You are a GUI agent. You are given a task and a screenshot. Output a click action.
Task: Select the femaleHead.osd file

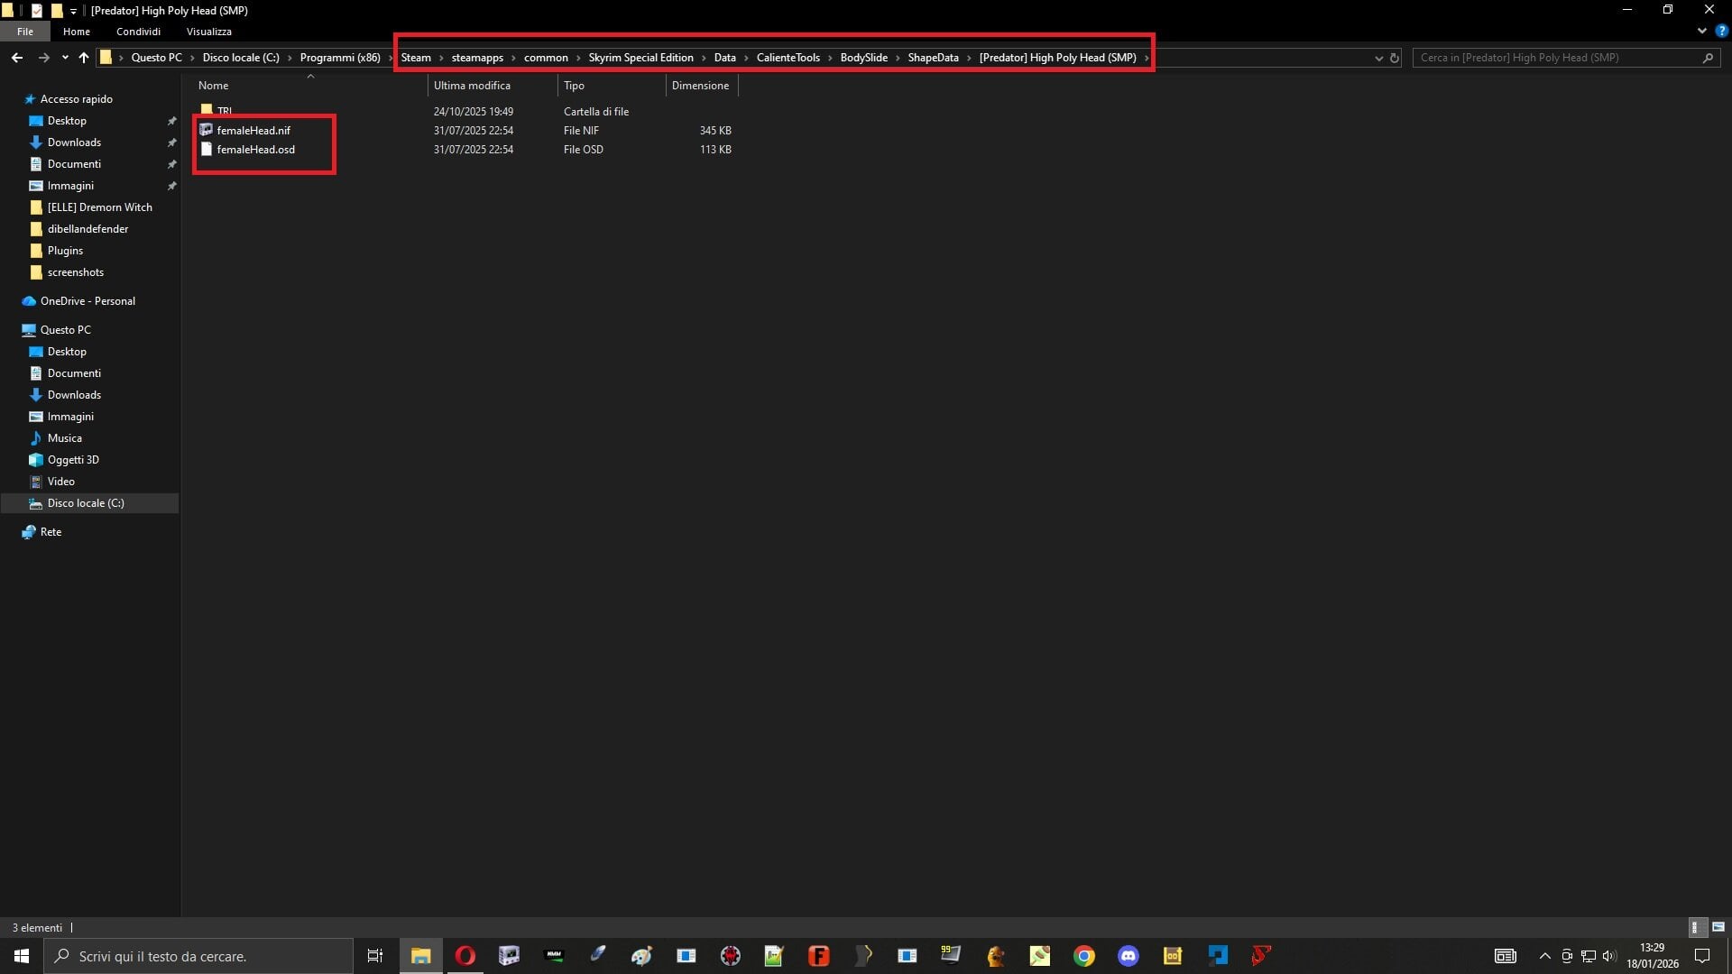pyautogui.click(x=255, y=150)
